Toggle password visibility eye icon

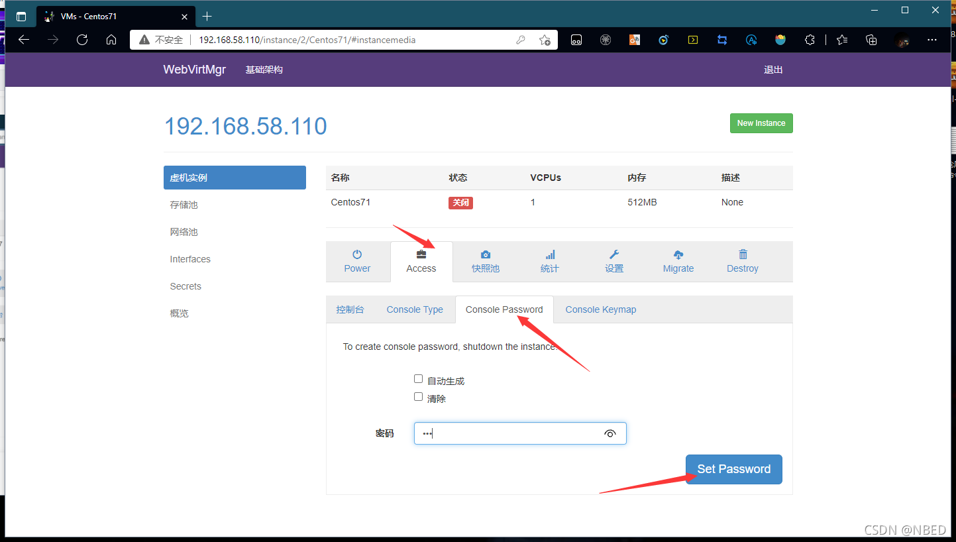610,433
